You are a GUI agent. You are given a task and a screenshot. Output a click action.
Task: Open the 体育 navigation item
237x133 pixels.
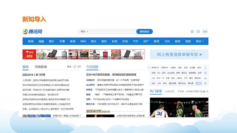click(x=73, y=41)
